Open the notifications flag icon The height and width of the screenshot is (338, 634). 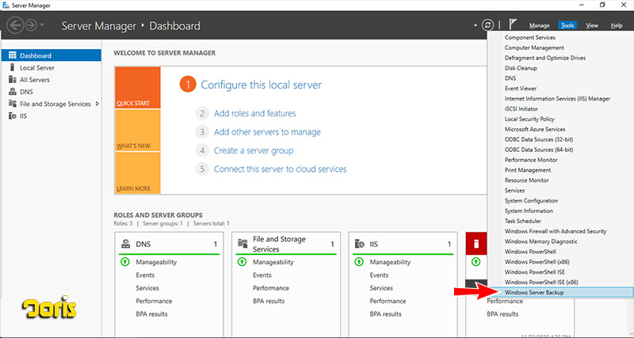(x=513, y=25)
